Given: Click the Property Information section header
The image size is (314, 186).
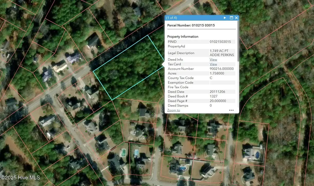Looking at the screenshot, I should [x=183, y=37].
